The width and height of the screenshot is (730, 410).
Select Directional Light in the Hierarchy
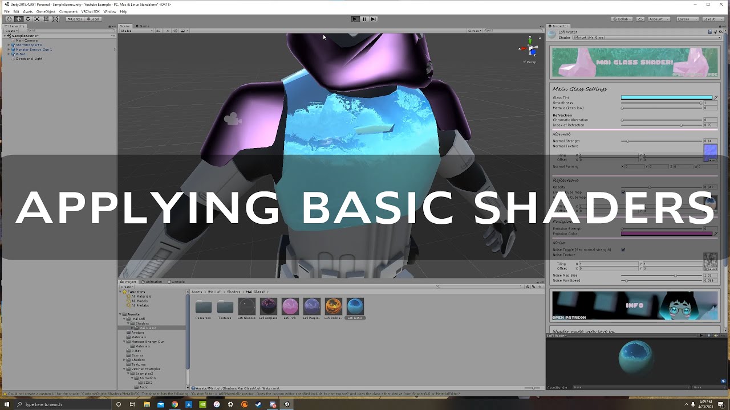[x=29, y=59]
